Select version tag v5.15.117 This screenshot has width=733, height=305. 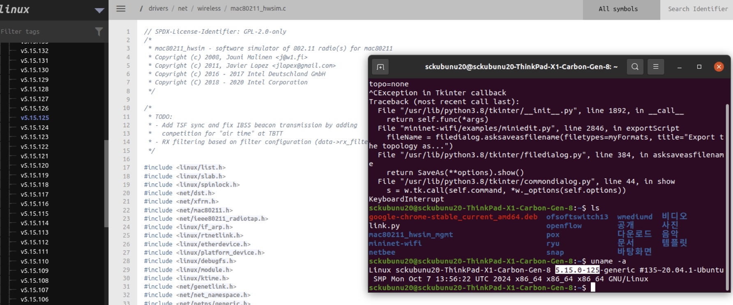point(35,194)
